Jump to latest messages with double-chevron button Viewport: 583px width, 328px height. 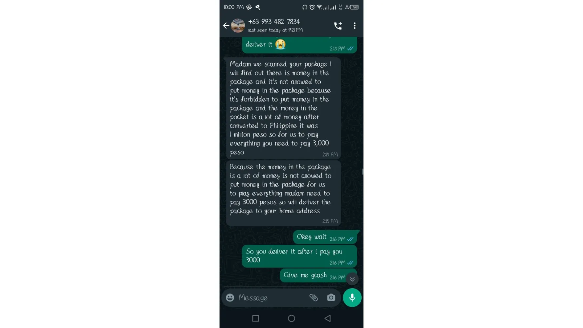pyautogui.click(x=352, y=279)
